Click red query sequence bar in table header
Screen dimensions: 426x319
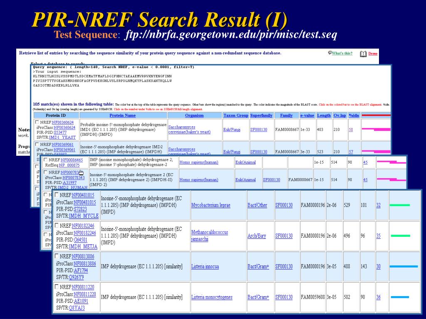(x=376, y=115)
